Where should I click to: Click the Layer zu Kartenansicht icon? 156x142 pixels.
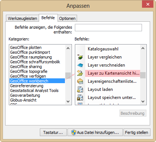80,73
